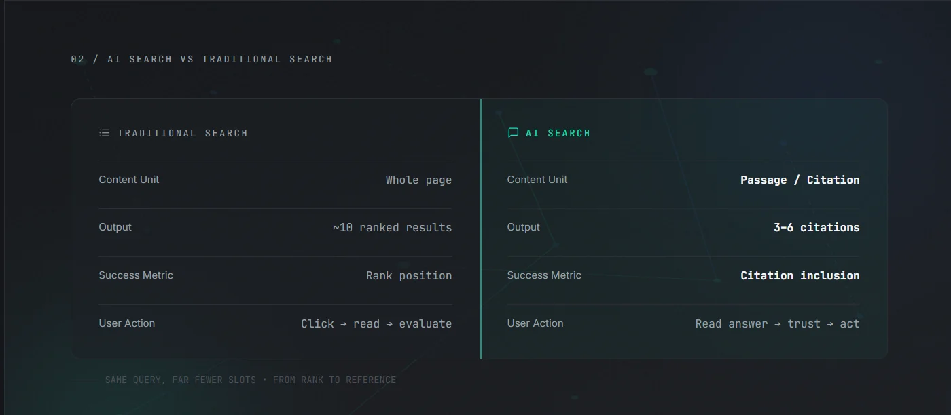The height and width of the screenshot is (415, 951).
Task: Select "Success Metric" label in Traditional Search column
Action: coord(136,275)
